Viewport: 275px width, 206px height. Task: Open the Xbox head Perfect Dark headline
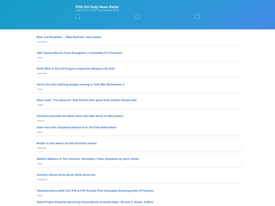87,100
